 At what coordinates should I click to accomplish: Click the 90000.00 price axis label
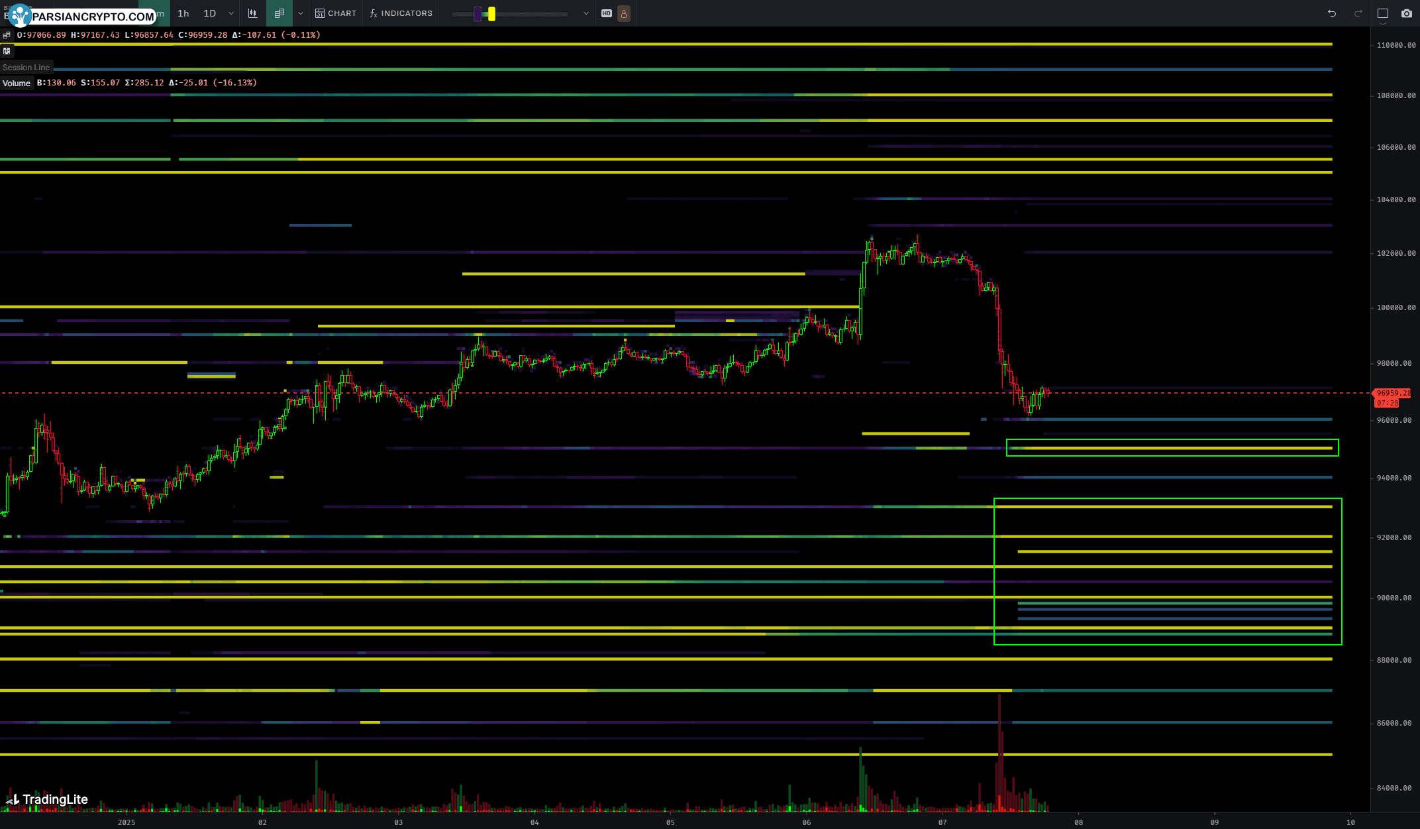coord(1394,598)
